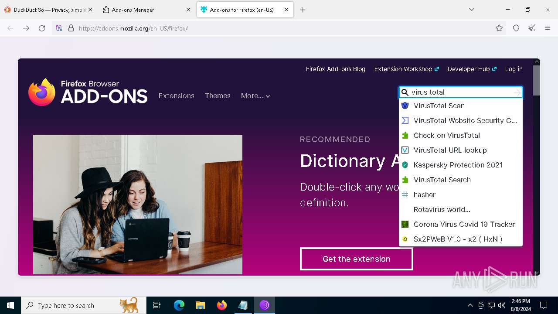
Task: Select Sx2PWeB V1.0 suggestion
Action: pos(461,239)
